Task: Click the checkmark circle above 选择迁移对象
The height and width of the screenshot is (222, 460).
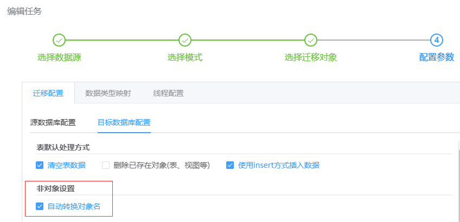Action: coord(311,40)
